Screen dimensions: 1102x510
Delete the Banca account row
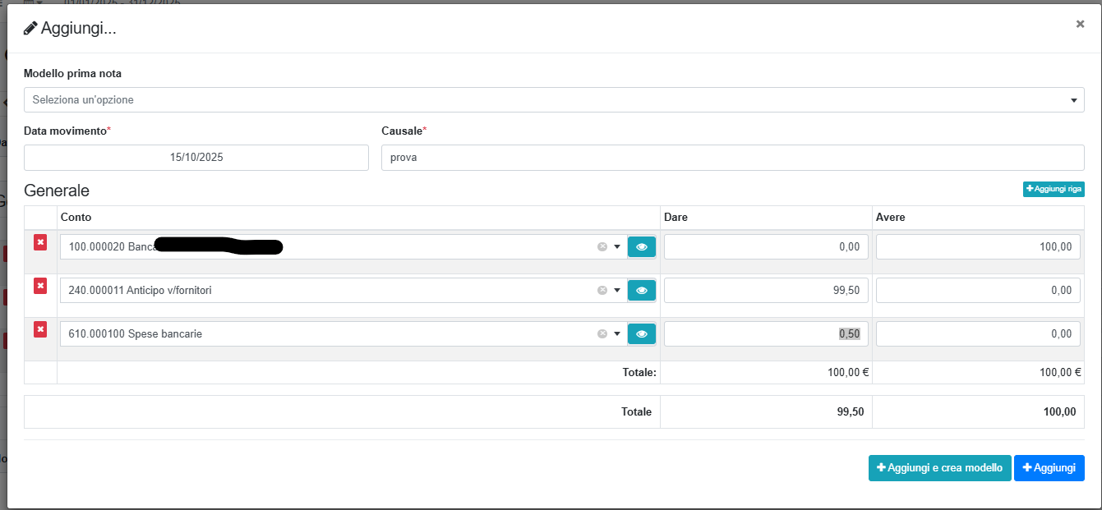click(x=40, y=242)
